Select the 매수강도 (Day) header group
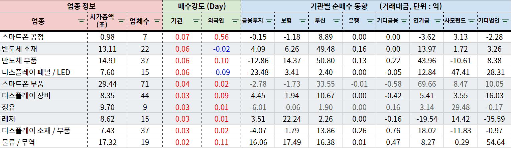Image resolution: width=511 pixels, height=148 pixels. click(x=202, y=6)
